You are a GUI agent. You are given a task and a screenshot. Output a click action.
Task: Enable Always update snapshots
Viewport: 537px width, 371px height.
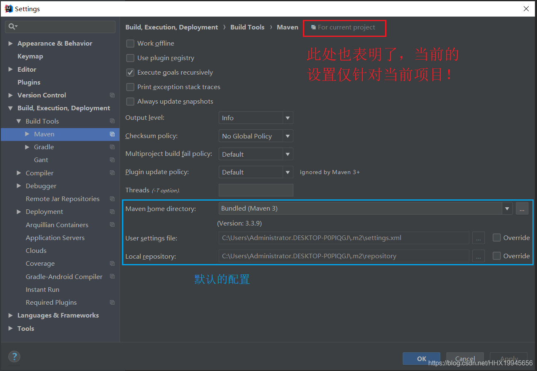coord(130,102)
